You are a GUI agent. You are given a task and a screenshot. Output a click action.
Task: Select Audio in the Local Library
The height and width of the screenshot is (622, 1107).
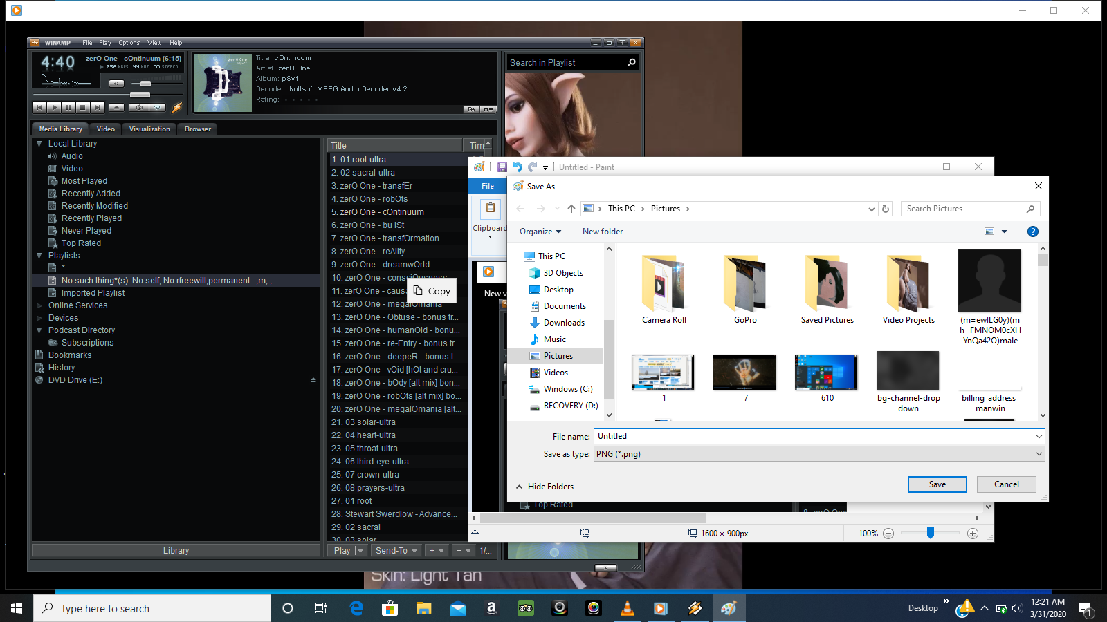[72, 156]
